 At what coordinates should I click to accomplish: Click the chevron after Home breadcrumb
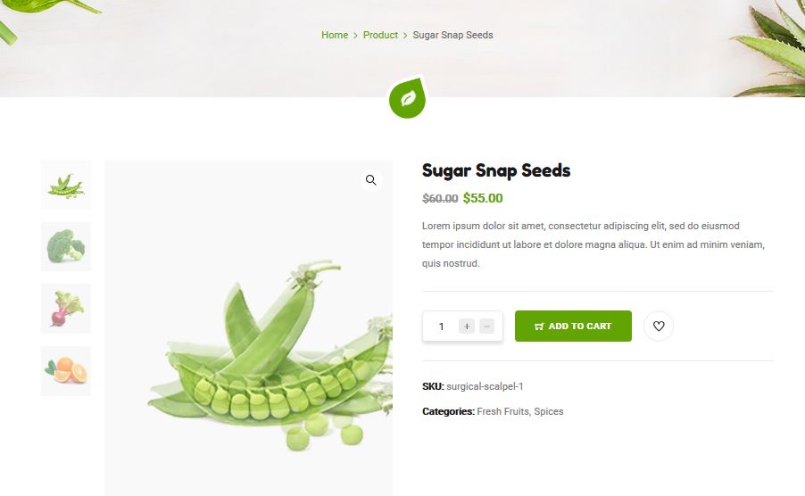[355, 36]
